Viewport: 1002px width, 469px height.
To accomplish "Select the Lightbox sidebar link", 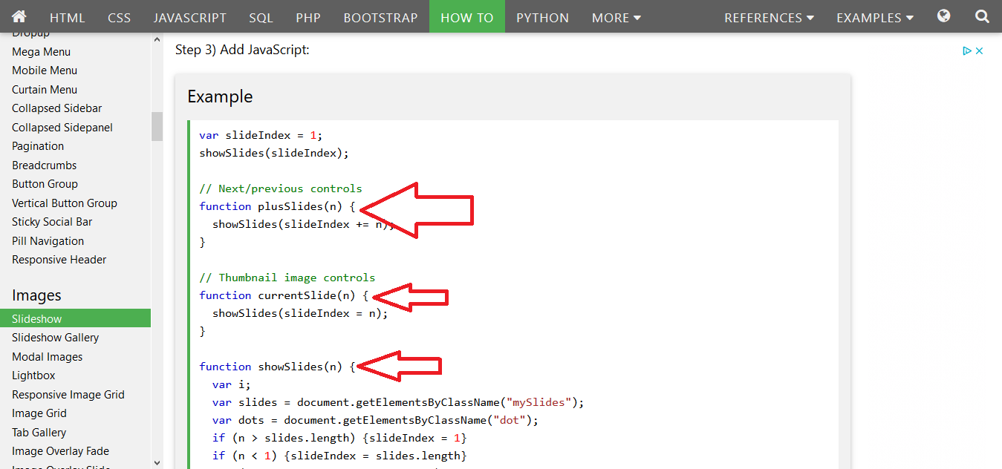I will 33,375.
